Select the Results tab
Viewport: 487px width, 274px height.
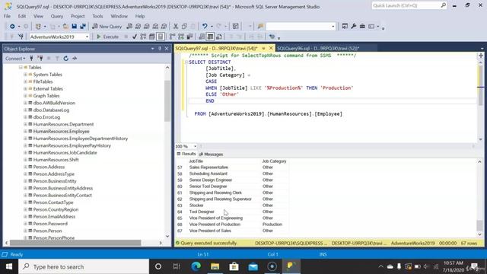click(x=186, y=154)
